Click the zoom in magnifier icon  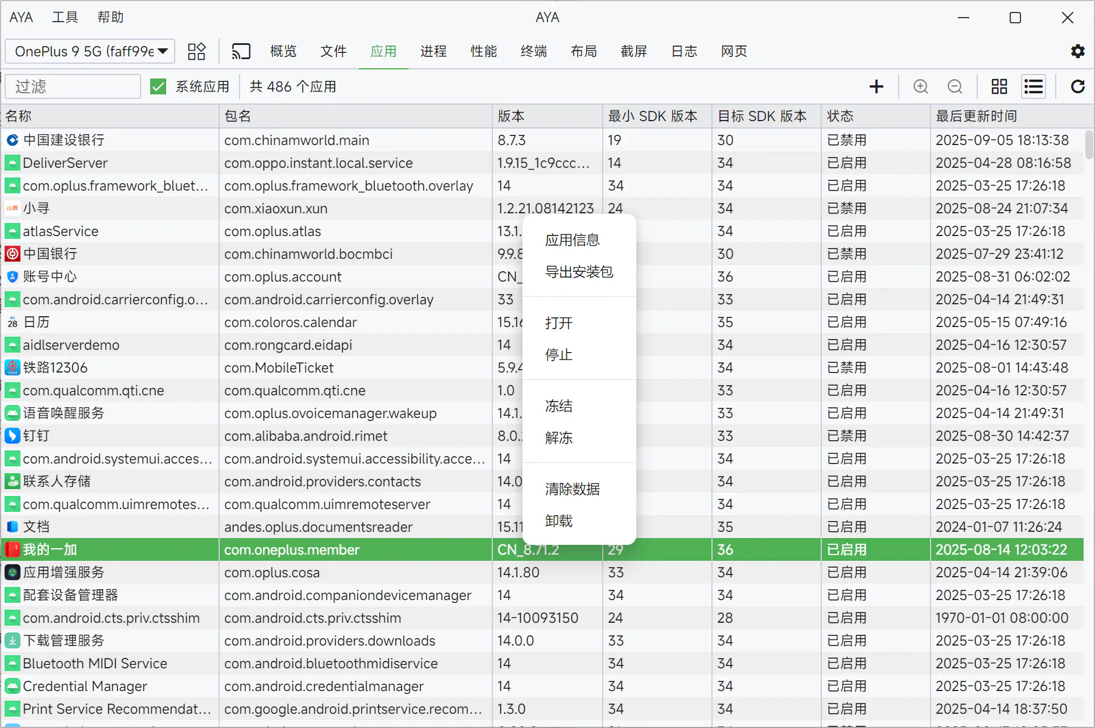(920, 86)
